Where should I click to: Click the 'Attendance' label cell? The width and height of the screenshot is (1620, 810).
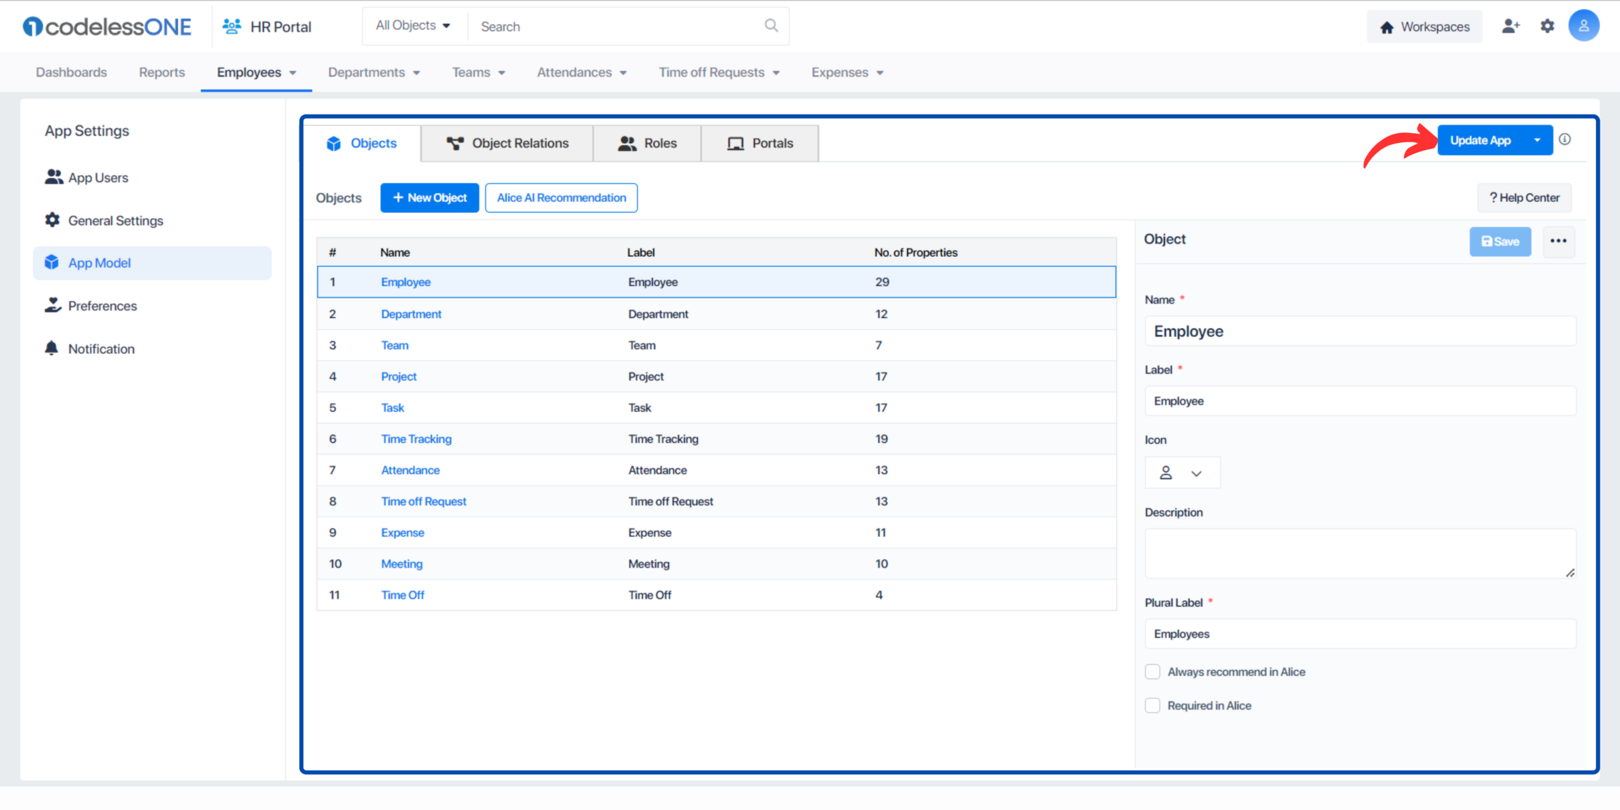[657, 470]
